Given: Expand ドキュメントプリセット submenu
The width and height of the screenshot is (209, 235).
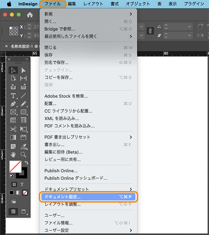Looking at the screenshot, I should coord(88,189).
